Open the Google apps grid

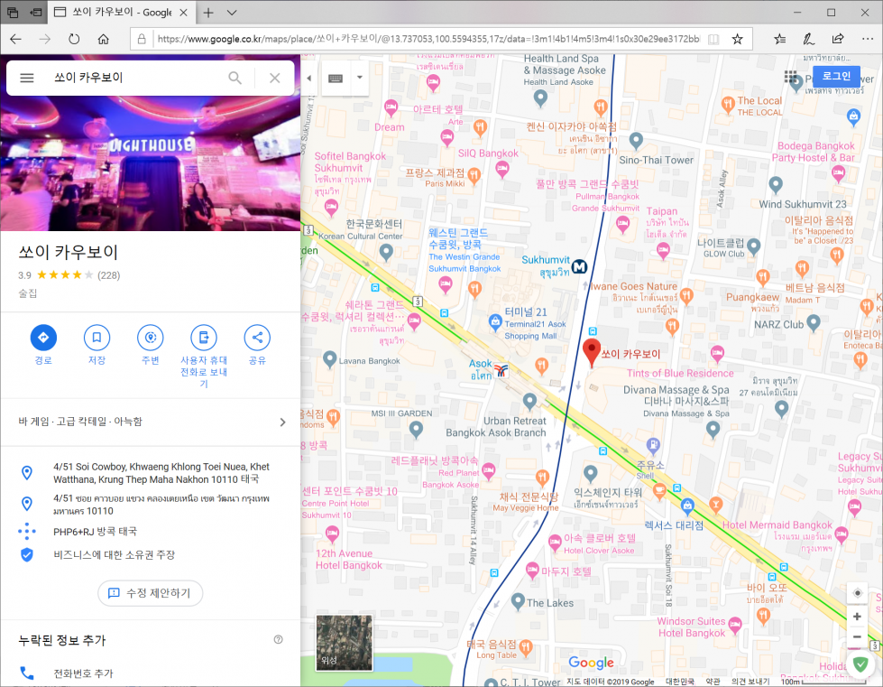[790, 77]
